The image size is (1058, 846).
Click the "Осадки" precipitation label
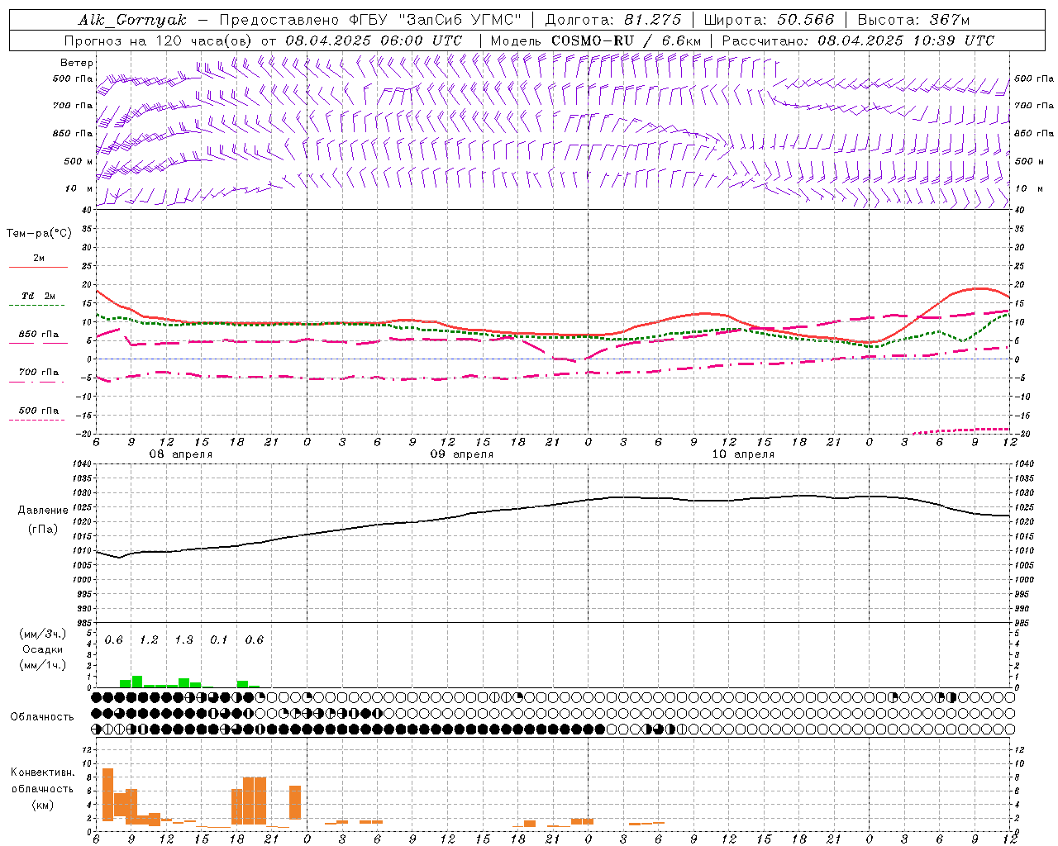click(42, 649)
